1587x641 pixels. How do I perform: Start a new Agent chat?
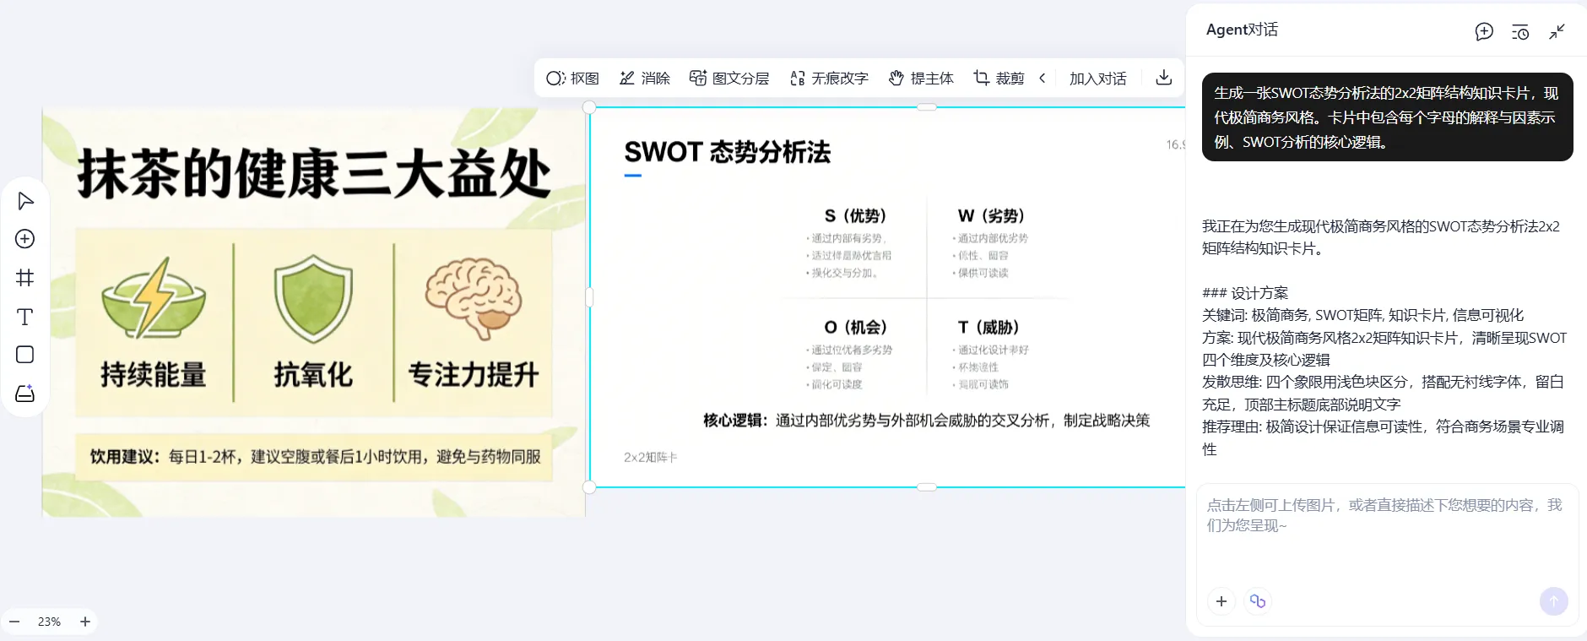1484,32
